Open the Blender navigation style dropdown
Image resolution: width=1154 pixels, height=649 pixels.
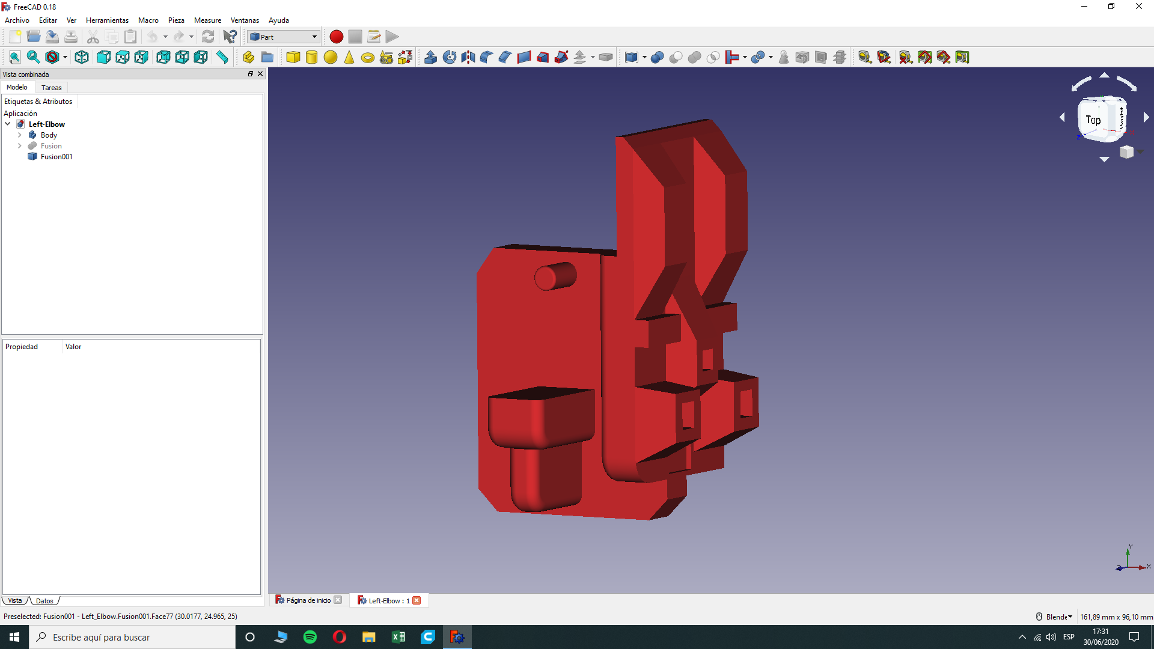point(1058,617)
